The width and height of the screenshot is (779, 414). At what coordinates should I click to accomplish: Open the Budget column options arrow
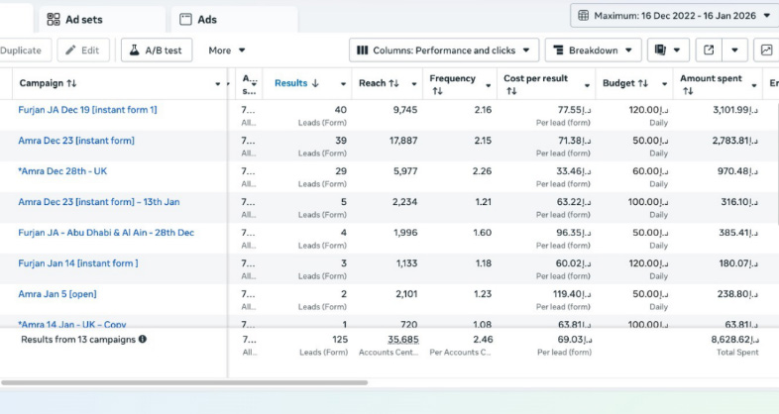(664, 84)
